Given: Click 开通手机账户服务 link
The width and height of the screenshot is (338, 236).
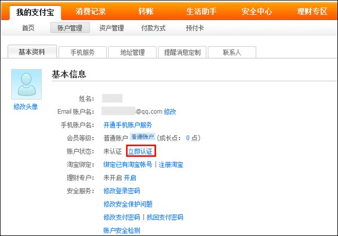Looking at the screenshot, I should [x=128, y=125].
